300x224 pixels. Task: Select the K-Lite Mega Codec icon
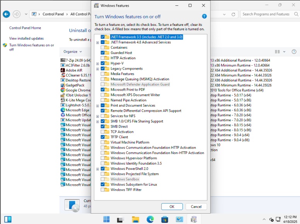pos(63,100)
